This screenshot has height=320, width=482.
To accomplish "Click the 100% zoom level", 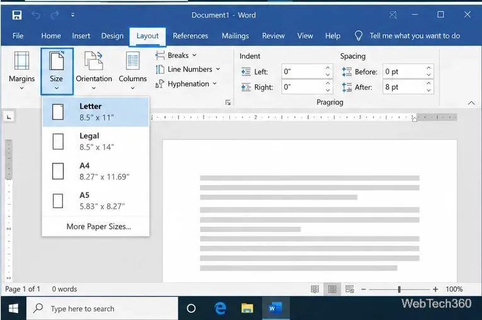I will 454,289.
